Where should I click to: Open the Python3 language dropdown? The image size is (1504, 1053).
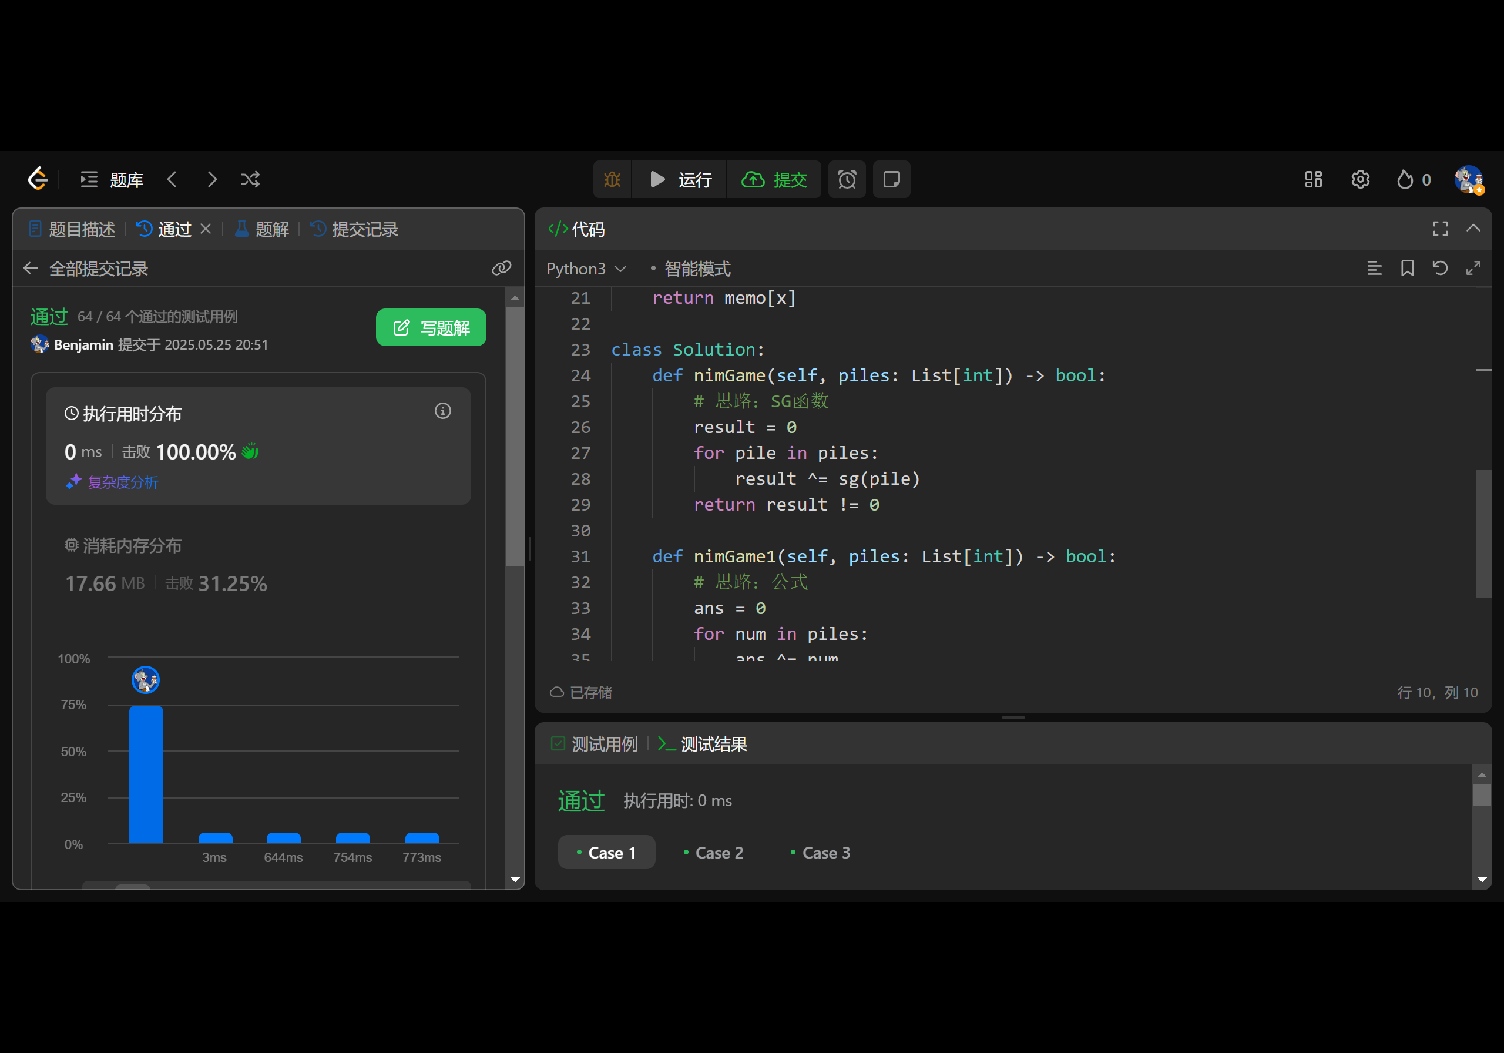(x=586, y=269)
